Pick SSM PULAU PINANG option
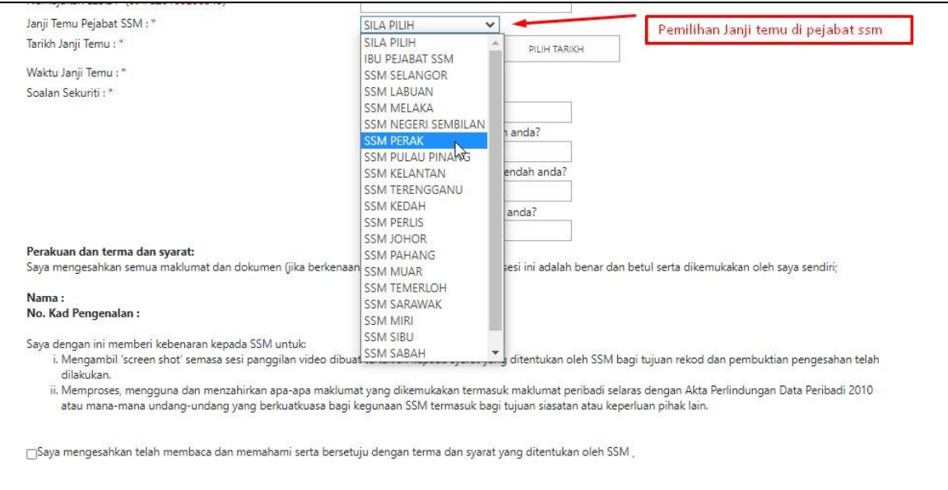This screenshot has width=948, height=490. [x=425, y=157]
